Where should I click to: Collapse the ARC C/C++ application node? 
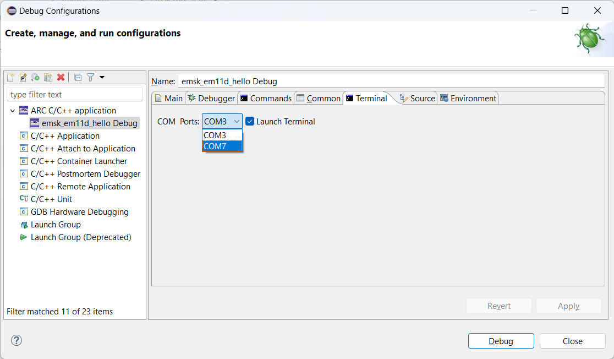13,111
